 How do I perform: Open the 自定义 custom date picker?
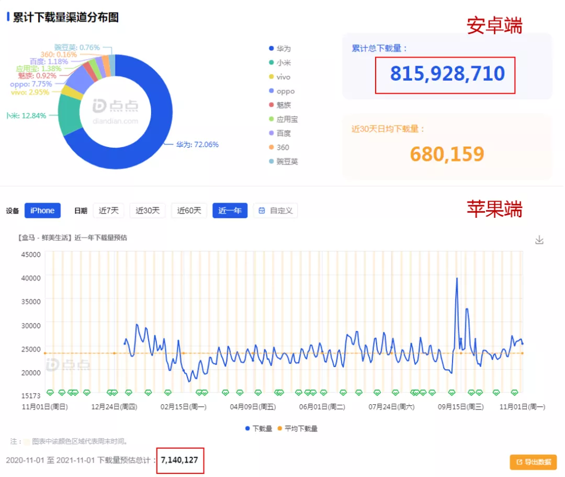tap(276, 210)
